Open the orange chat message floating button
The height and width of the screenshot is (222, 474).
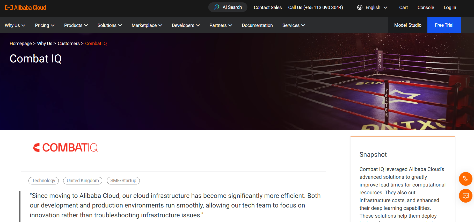(465, 196)
